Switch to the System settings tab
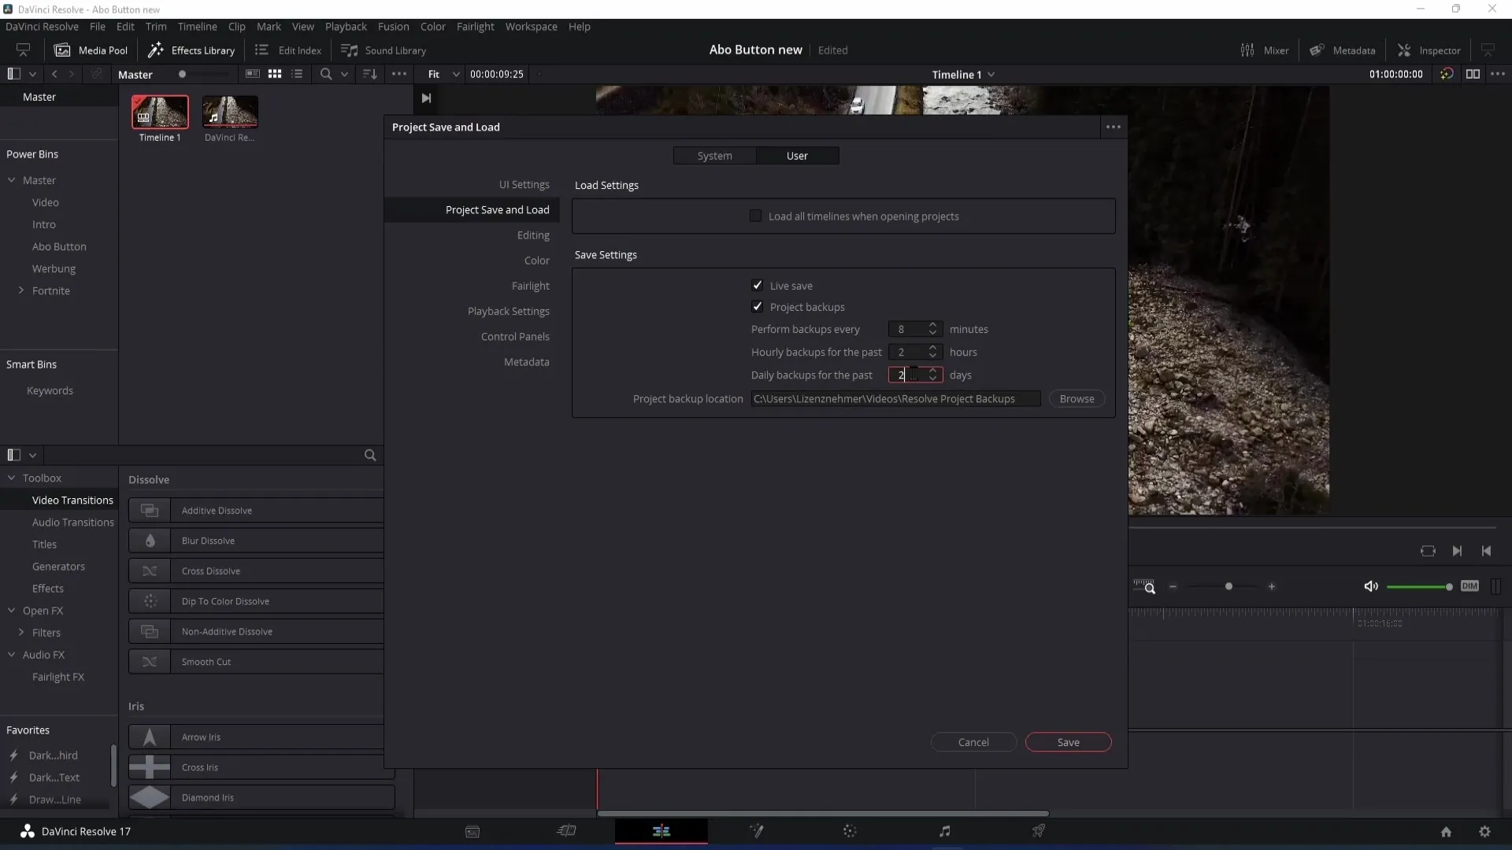The height and width of the screenshot is (850, 1512). point(716,156)
